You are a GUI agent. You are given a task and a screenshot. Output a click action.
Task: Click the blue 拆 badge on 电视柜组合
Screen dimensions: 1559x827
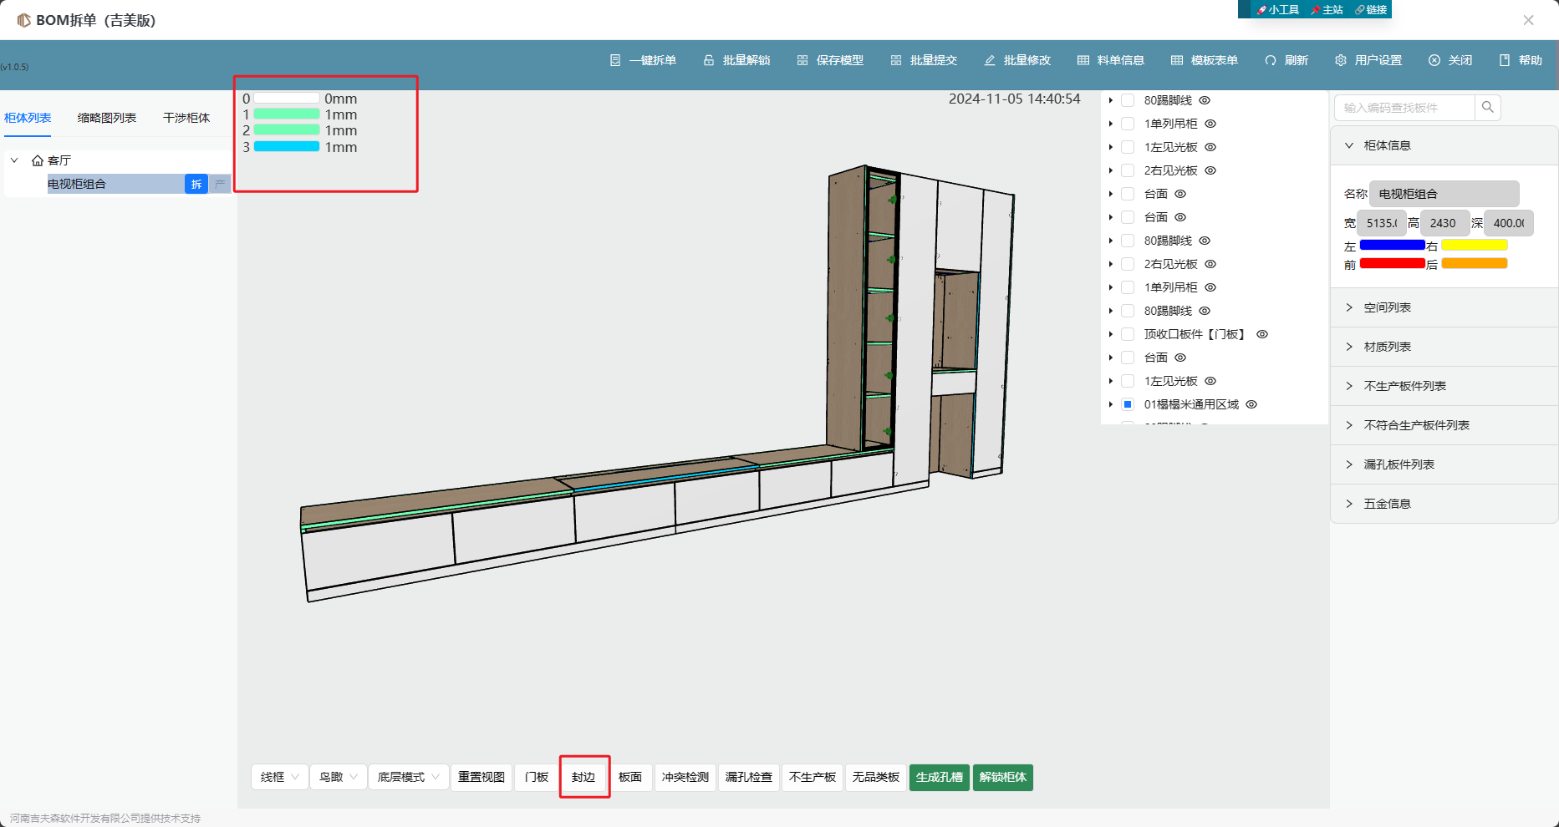coord(196,184)
